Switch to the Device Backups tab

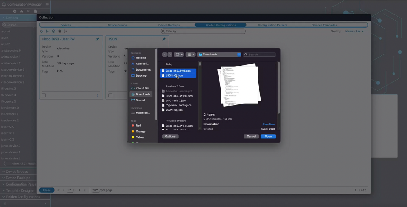(169, 25)
